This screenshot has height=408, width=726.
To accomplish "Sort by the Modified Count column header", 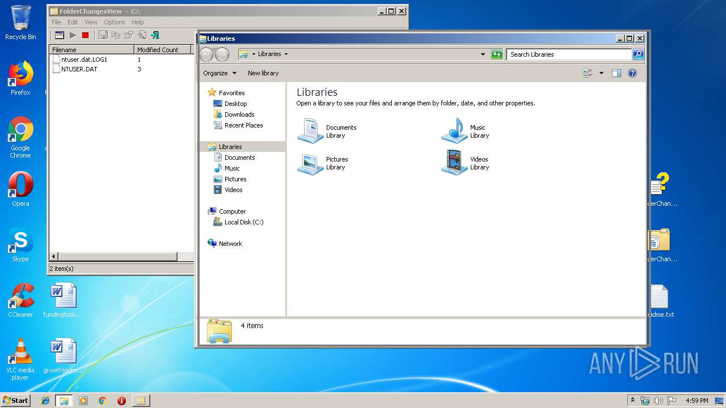I will [163, 50].
